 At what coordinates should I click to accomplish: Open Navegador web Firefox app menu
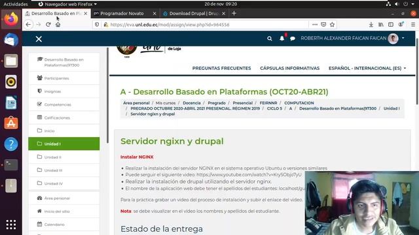click(x=67, y=4)
